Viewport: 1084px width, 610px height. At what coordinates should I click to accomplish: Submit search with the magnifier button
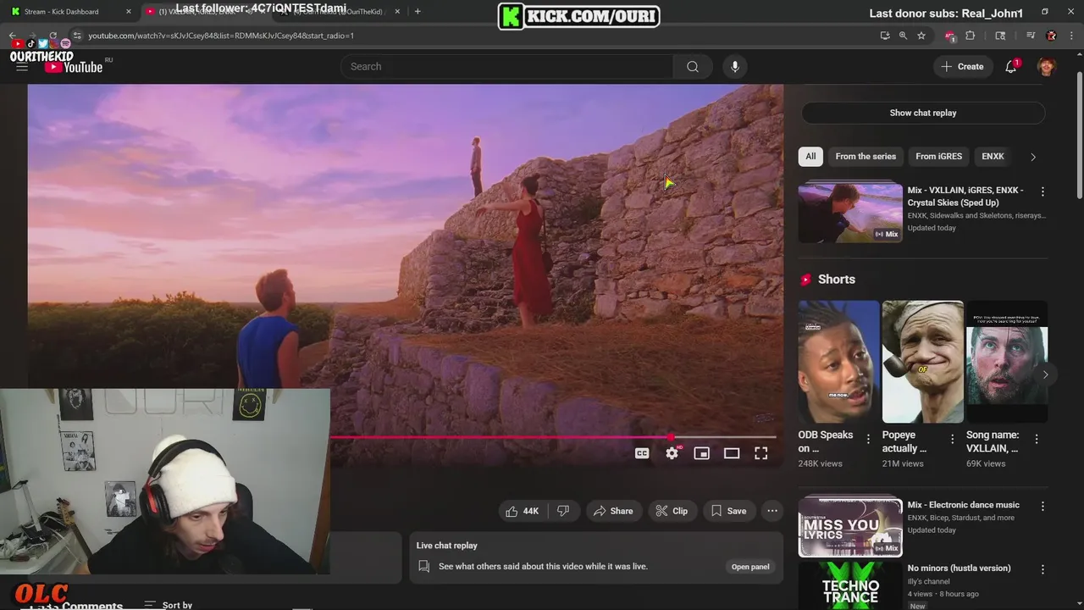693,67
